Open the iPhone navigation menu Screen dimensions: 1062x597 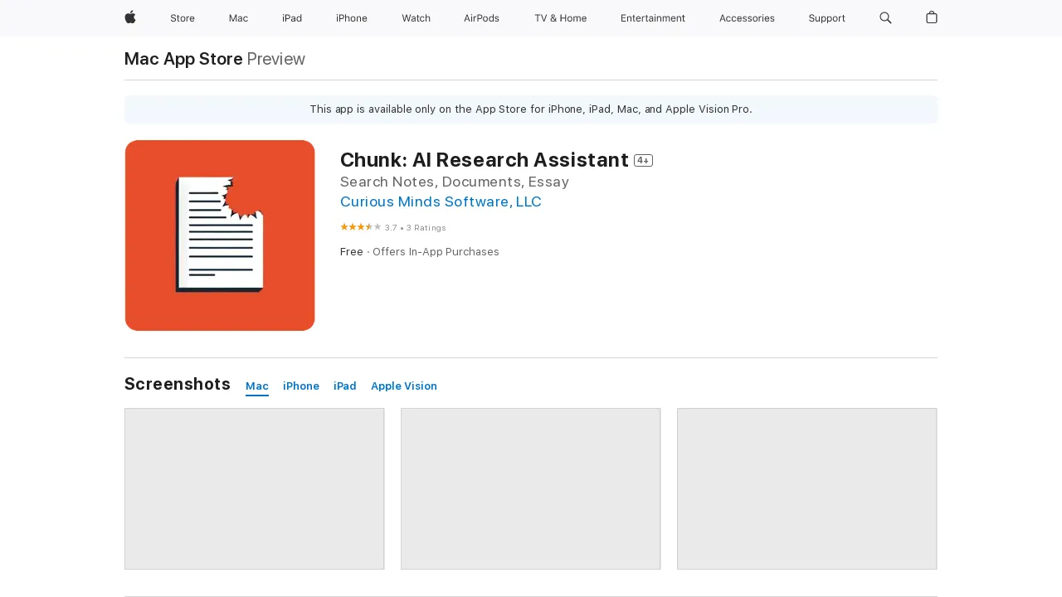pos(352,18)
